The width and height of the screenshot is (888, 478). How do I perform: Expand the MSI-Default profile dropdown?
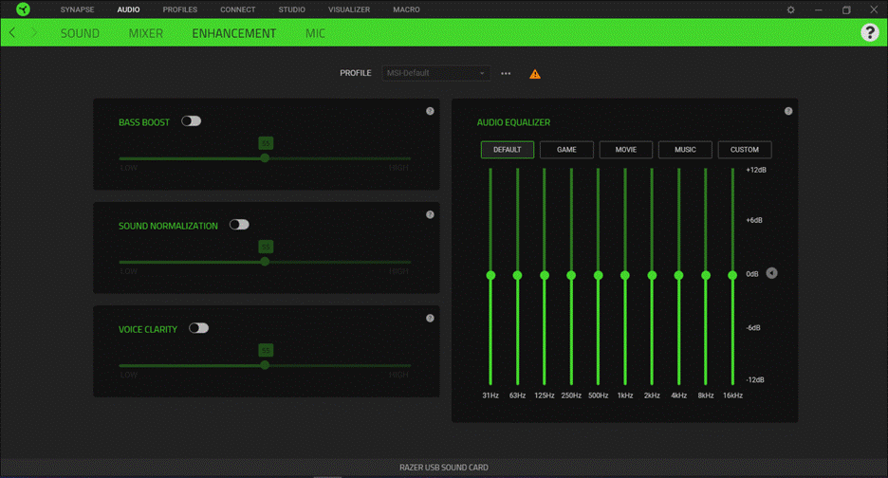(x=435, y=73)
